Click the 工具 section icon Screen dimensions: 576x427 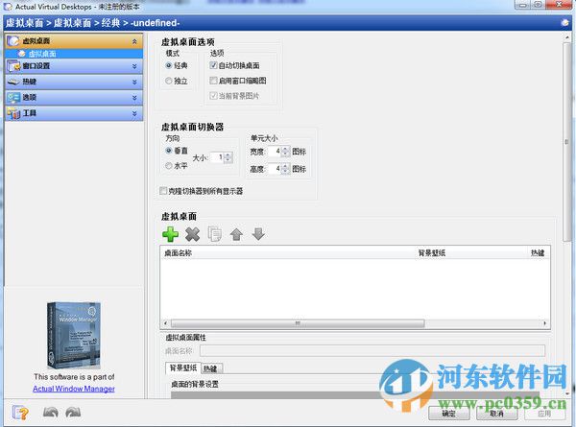[13, 113]
